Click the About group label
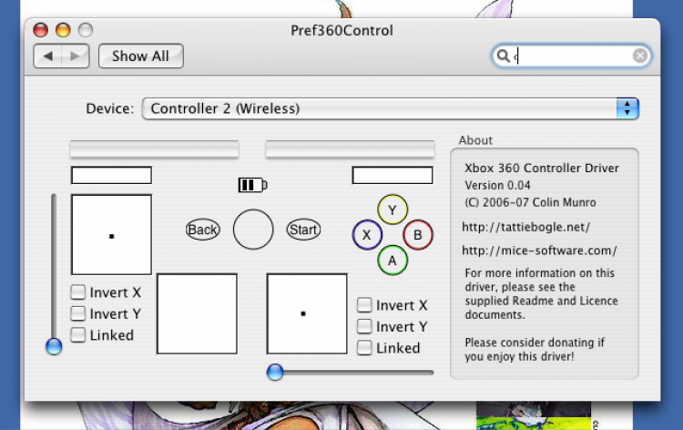 [x=475, y=140]
